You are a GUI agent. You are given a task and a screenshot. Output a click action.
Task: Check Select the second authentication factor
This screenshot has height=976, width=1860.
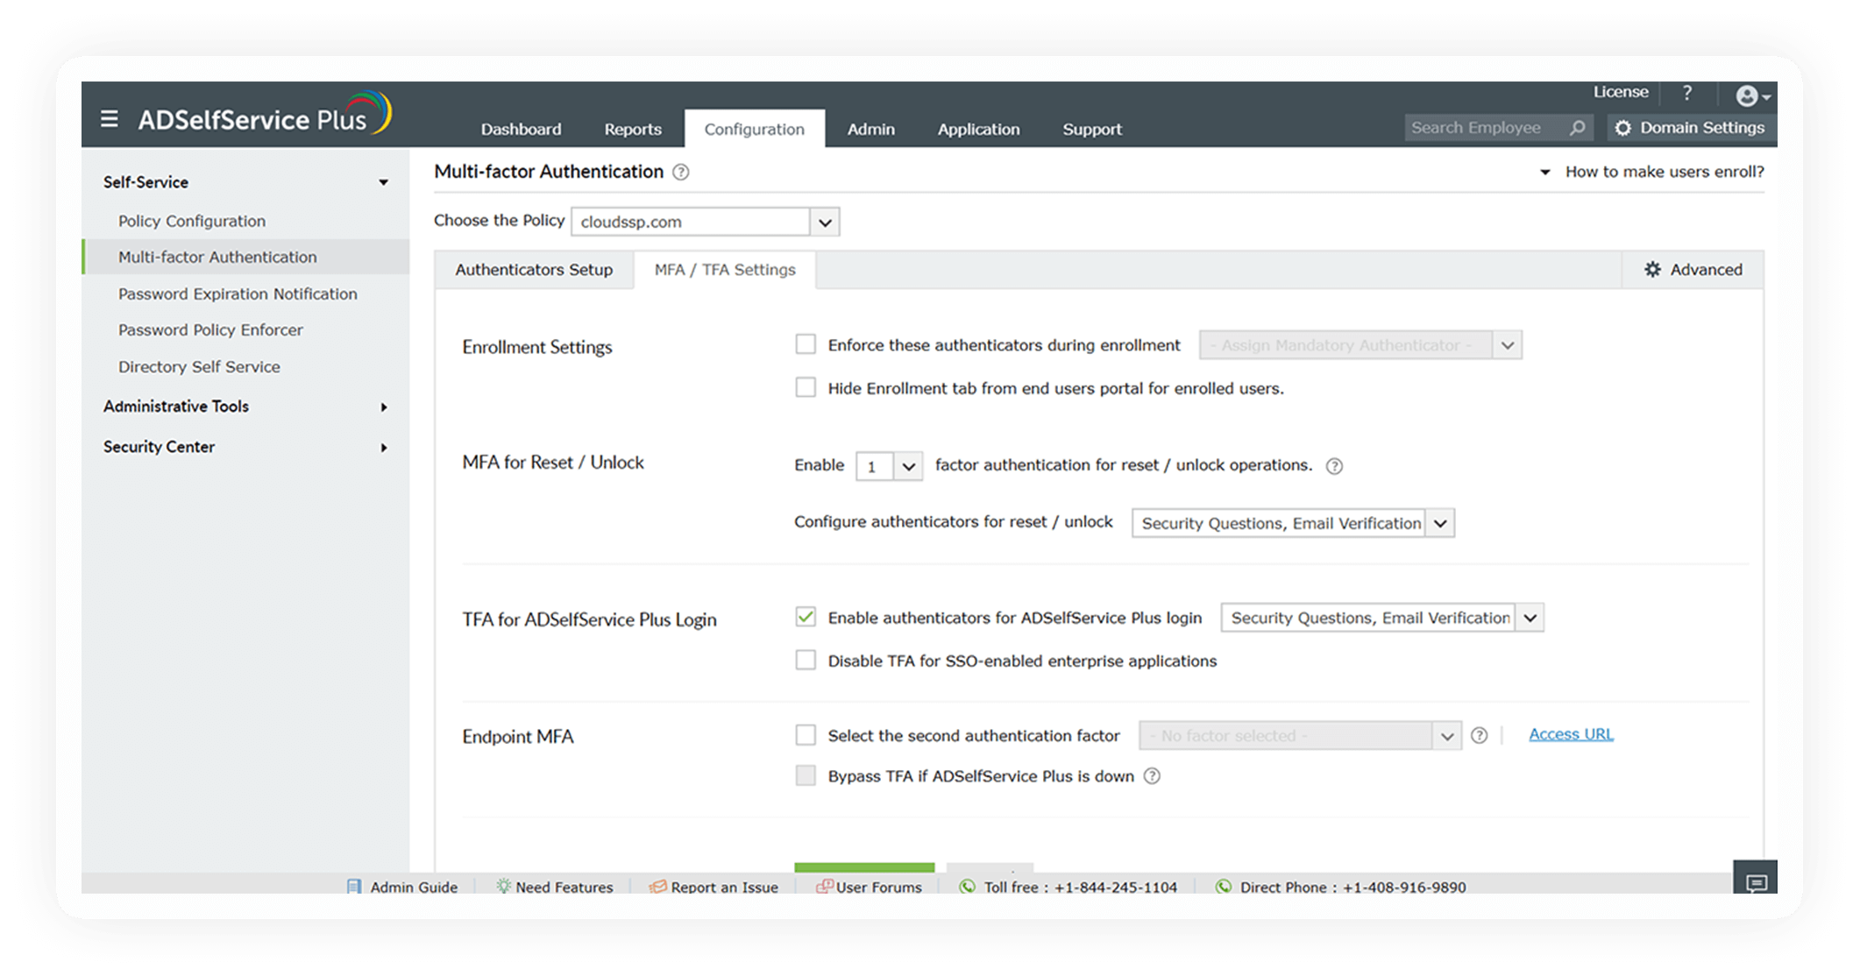805,734
